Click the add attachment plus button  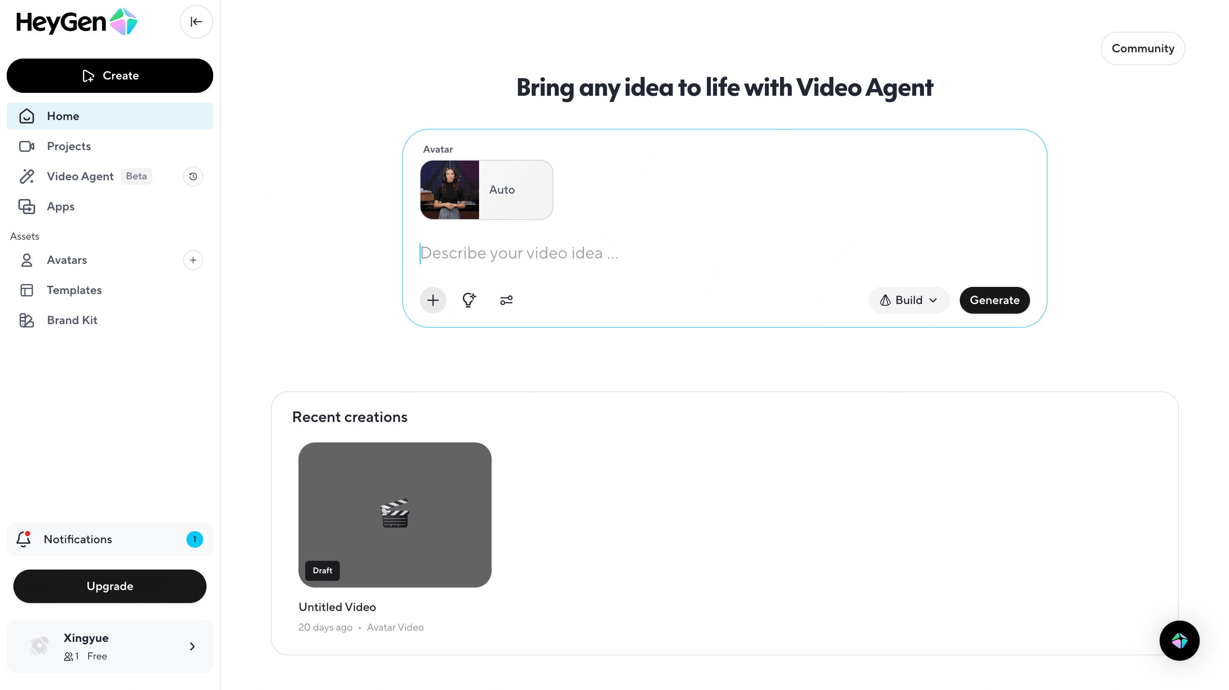point(433,300)
